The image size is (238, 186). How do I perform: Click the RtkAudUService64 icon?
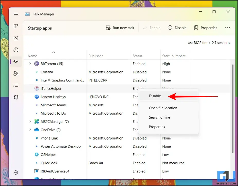click(x=37, y=171)
